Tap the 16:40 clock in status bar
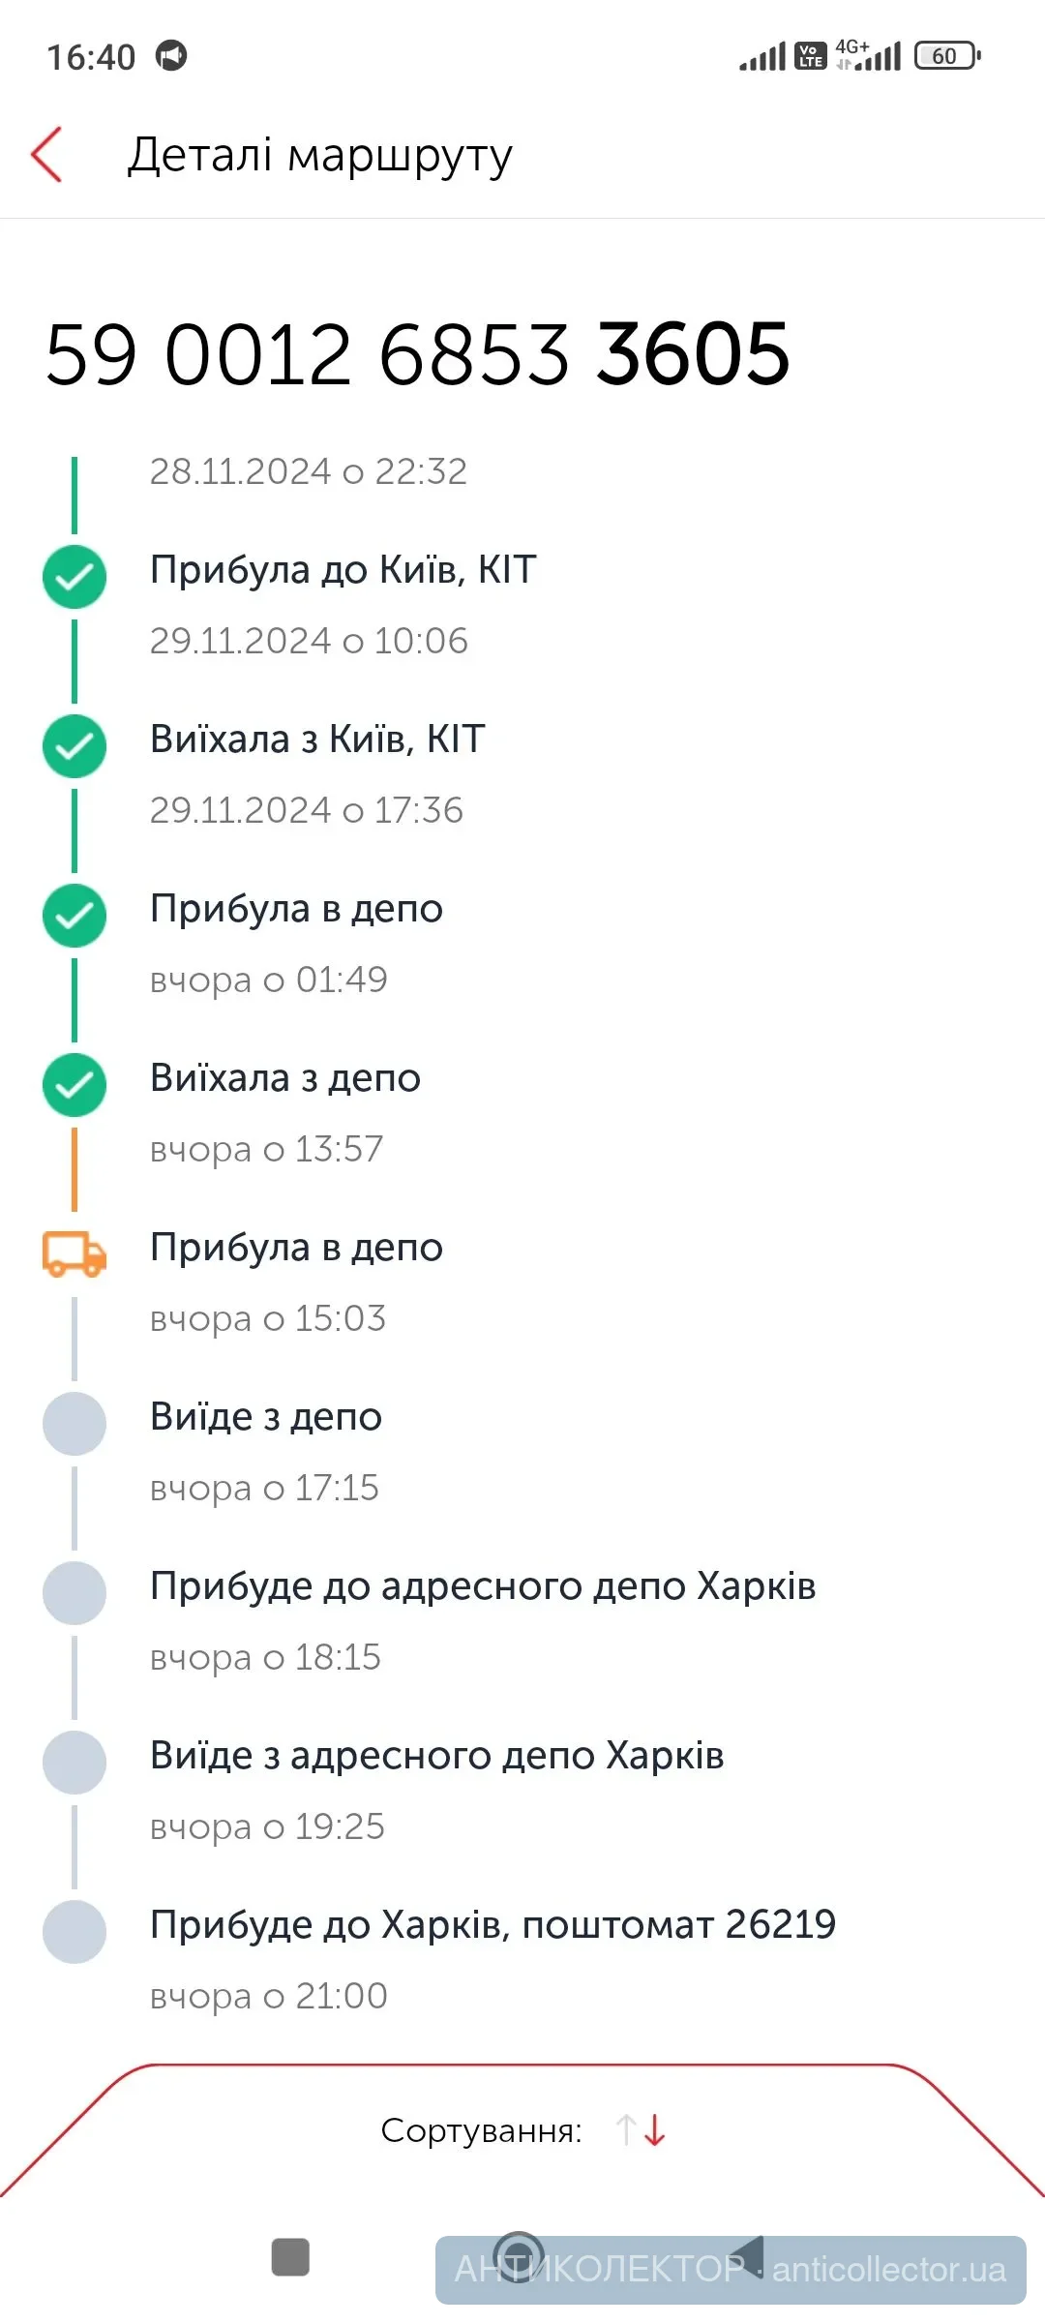Screen dimensions: 1045x2323 [x=91, y=57]
